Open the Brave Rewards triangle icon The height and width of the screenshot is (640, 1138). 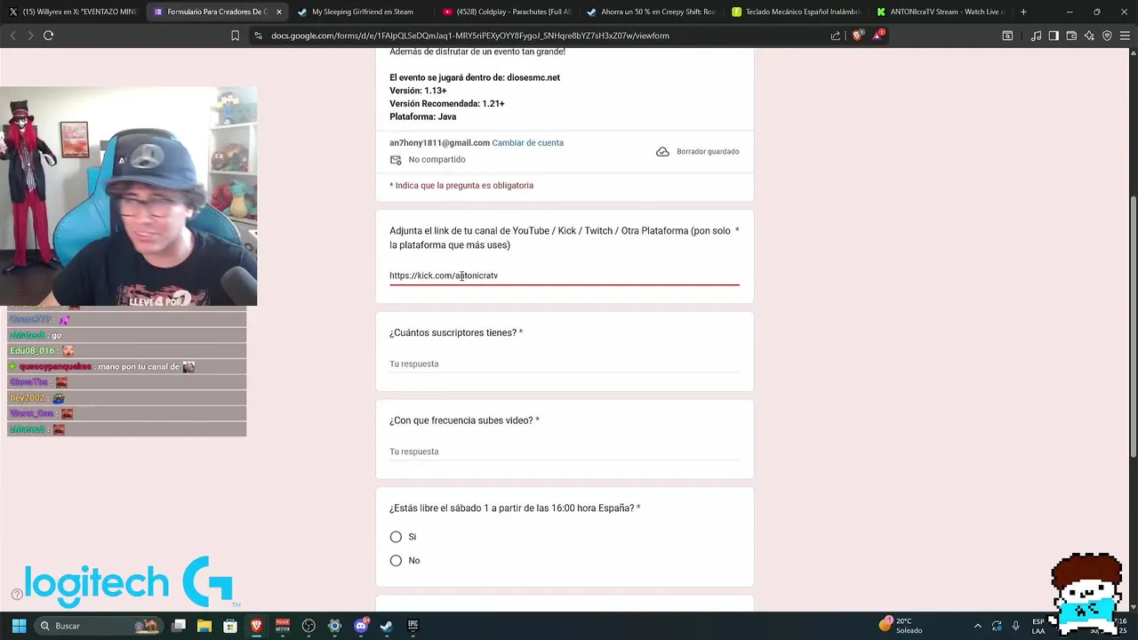pyautogui.click(x=878, y=35)
